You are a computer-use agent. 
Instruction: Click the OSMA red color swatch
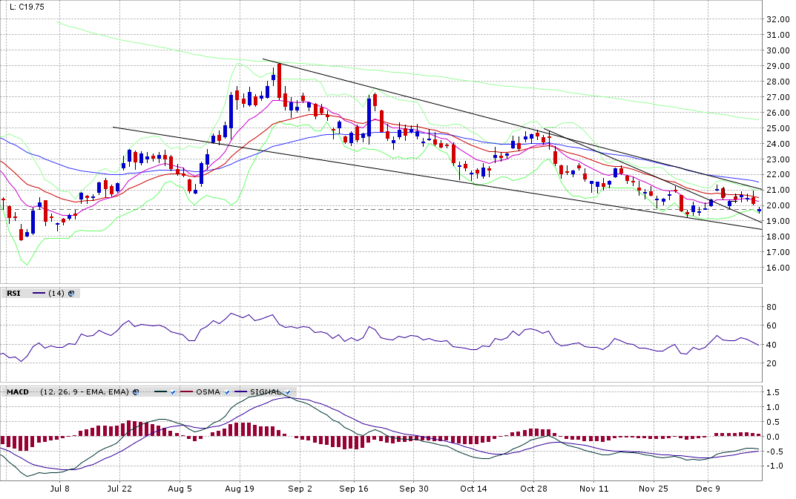click(185, 391)
